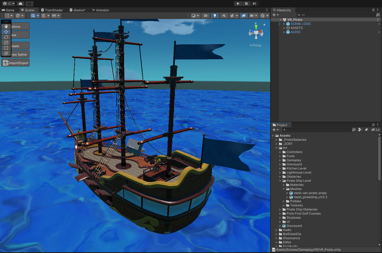This screenshot has width=382, height=253.
Task: Open the Unity Version Control icon
Action: pos(29,4)
